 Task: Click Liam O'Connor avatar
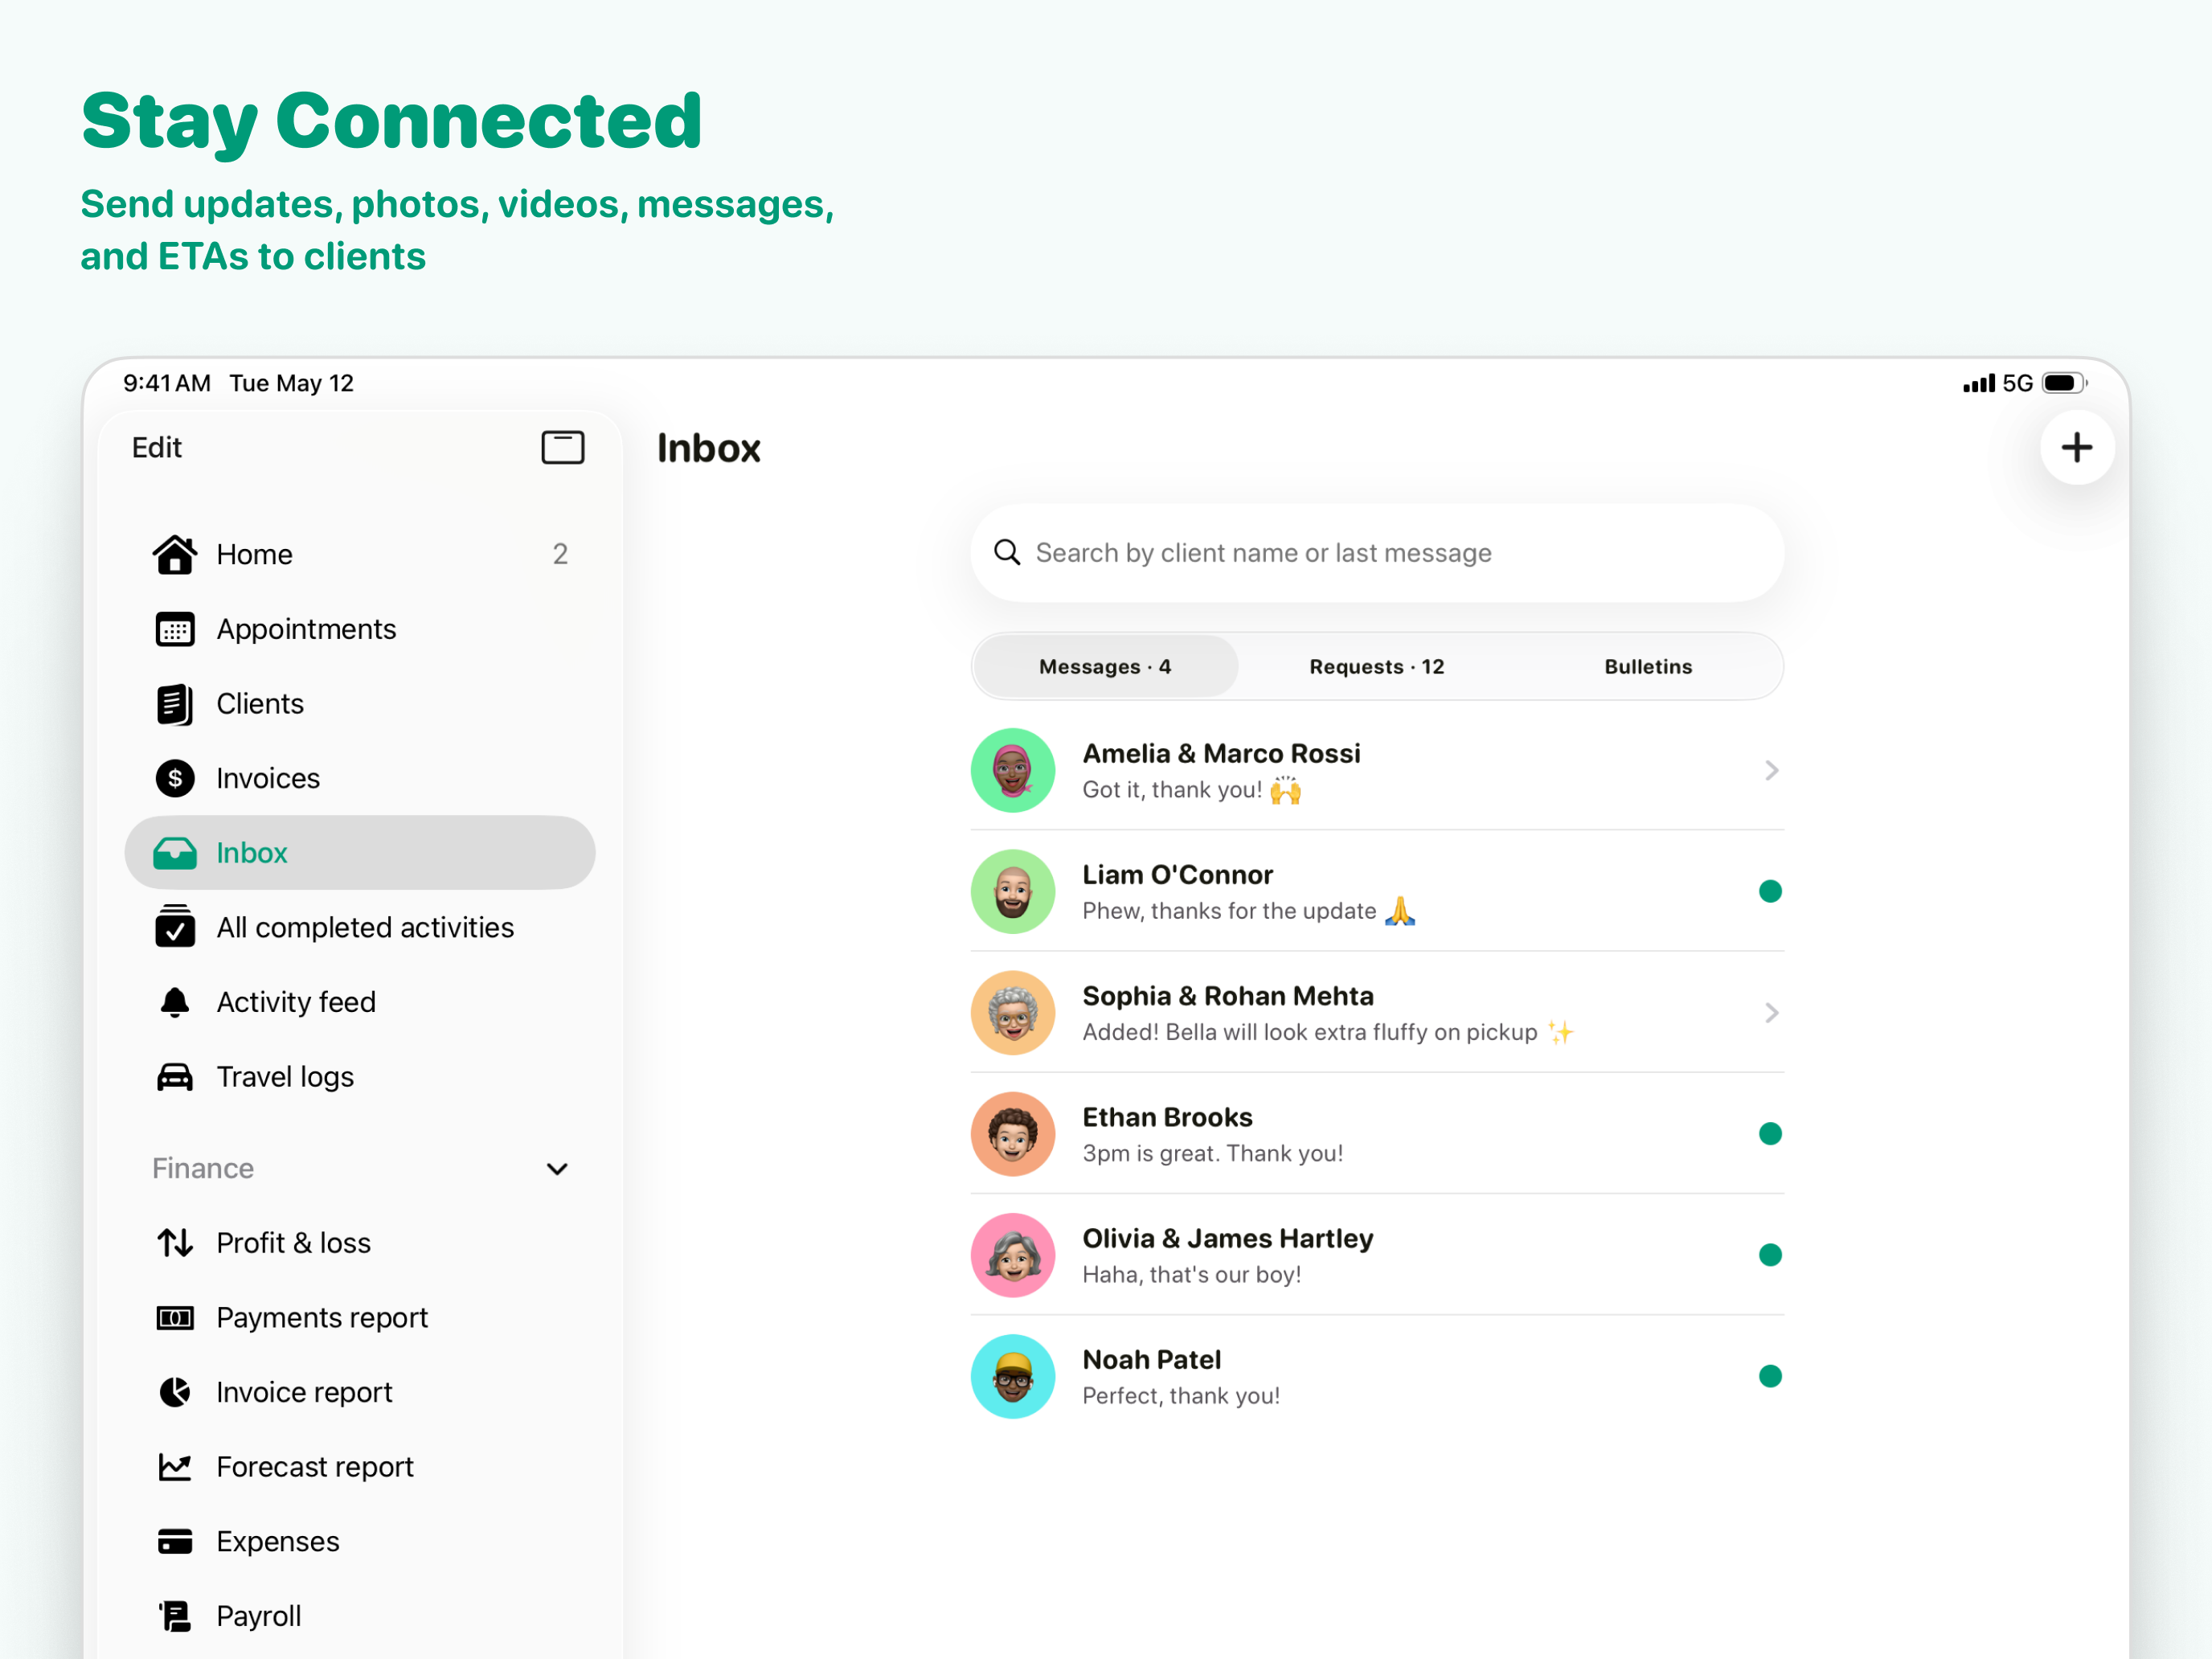click(x=1013, y=891)
